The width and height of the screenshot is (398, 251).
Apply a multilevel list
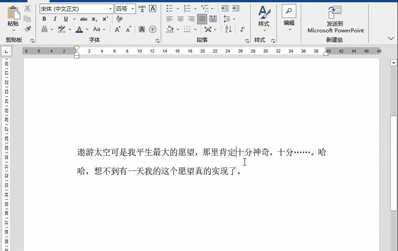205,9
